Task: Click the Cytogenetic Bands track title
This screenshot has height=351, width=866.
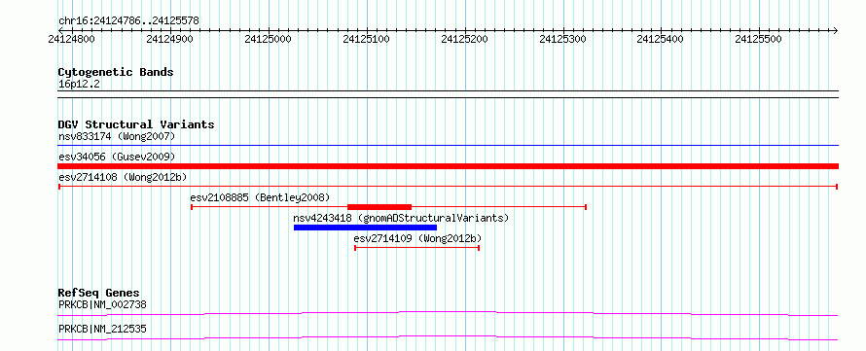Action: tap(116, 72)
